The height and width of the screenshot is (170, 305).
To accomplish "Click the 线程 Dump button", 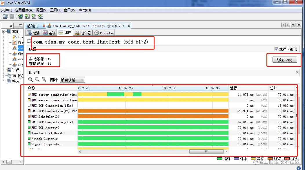I will [x=285, y=60].
